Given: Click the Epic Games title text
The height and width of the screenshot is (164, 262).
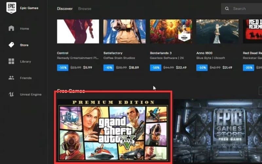Looking at the screenshot, I should tap(29, 8).
